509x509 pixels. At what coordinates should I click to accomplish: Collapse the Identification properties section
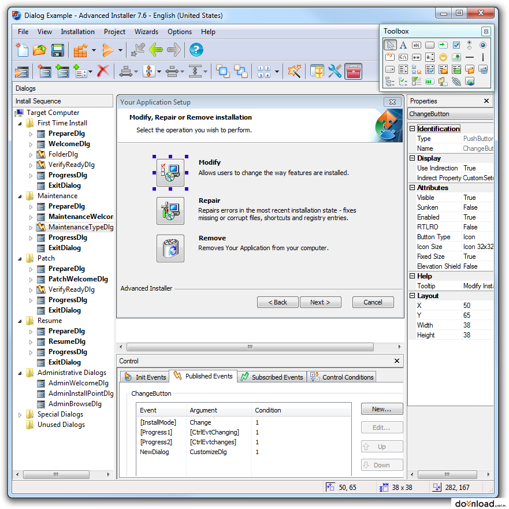click(412, 128)
